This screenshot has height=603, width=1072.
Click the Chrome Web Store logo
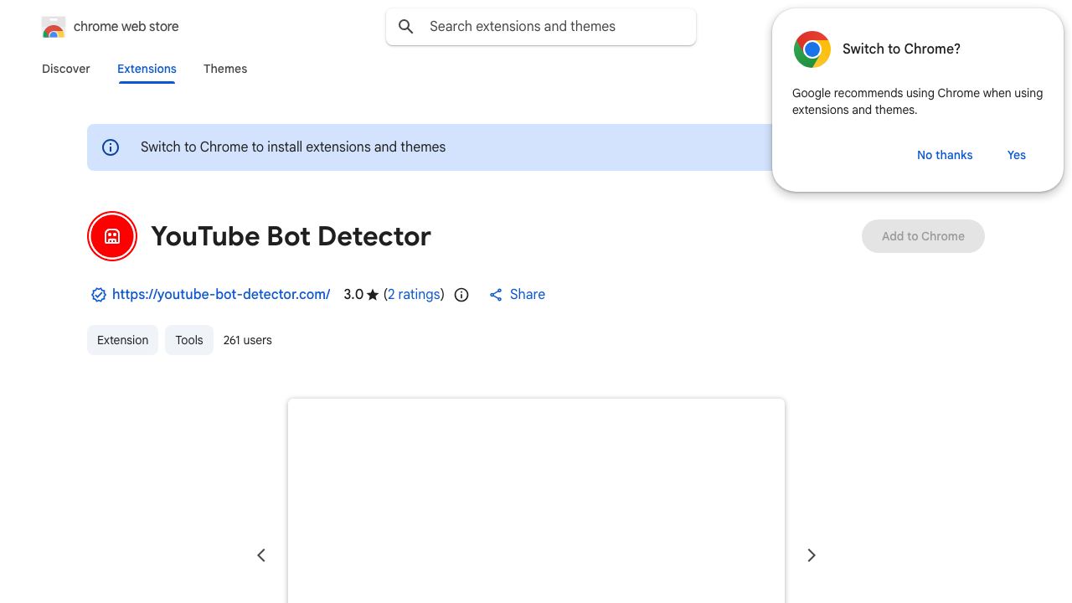tap(54, 27)
